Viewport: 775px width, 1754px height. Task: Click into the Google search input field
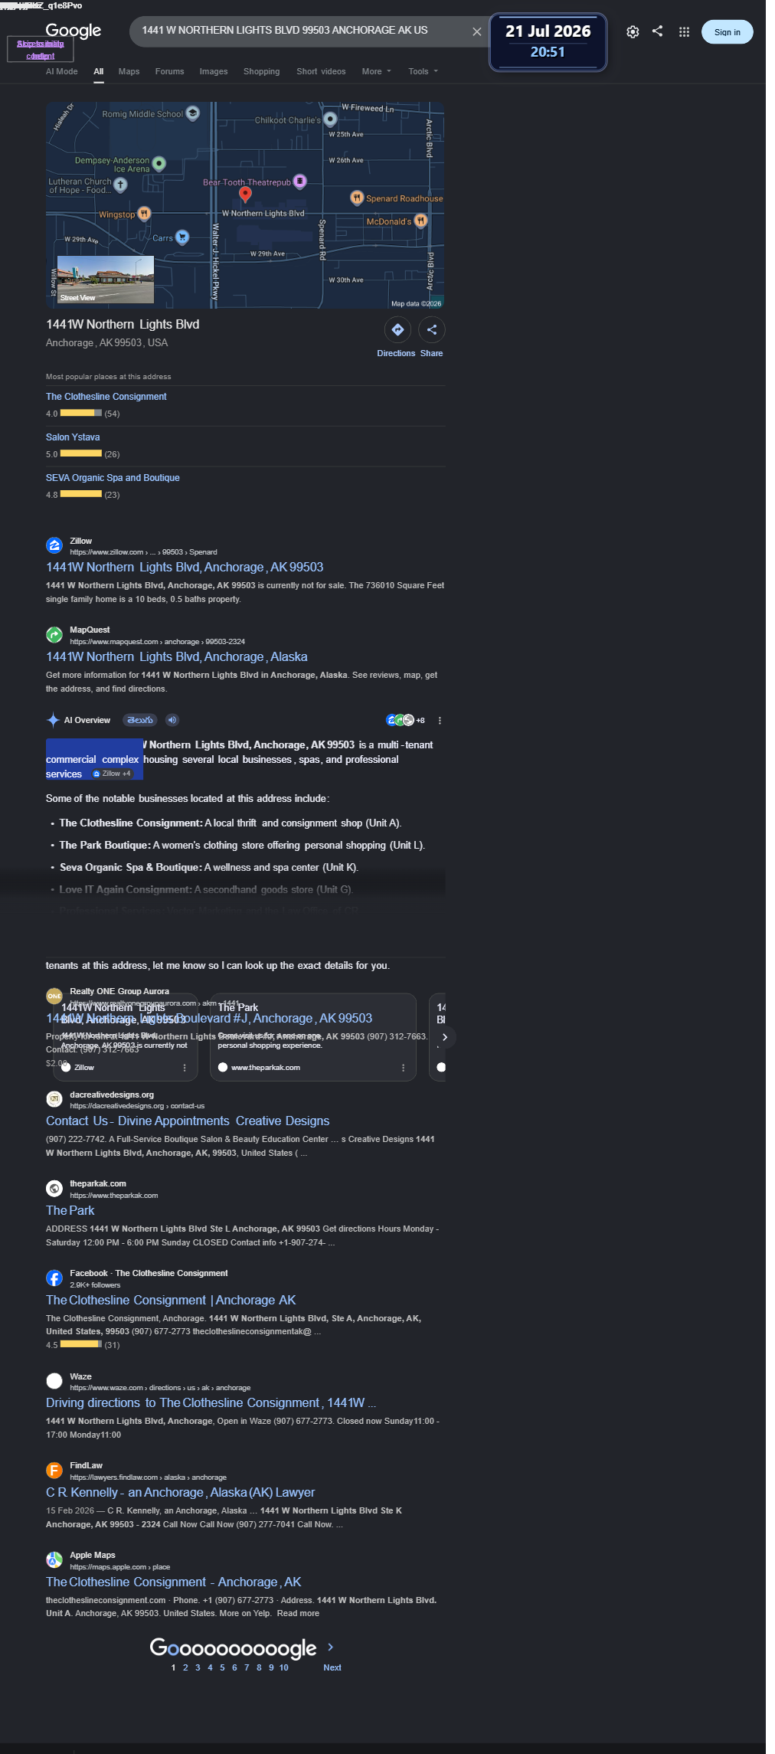pos(302,31)
